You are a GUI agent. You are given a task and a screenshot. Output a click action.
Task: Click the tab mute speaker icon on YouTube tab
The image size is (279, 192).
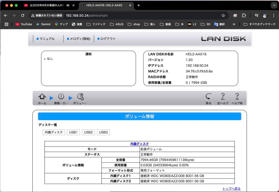pos(68,5)
